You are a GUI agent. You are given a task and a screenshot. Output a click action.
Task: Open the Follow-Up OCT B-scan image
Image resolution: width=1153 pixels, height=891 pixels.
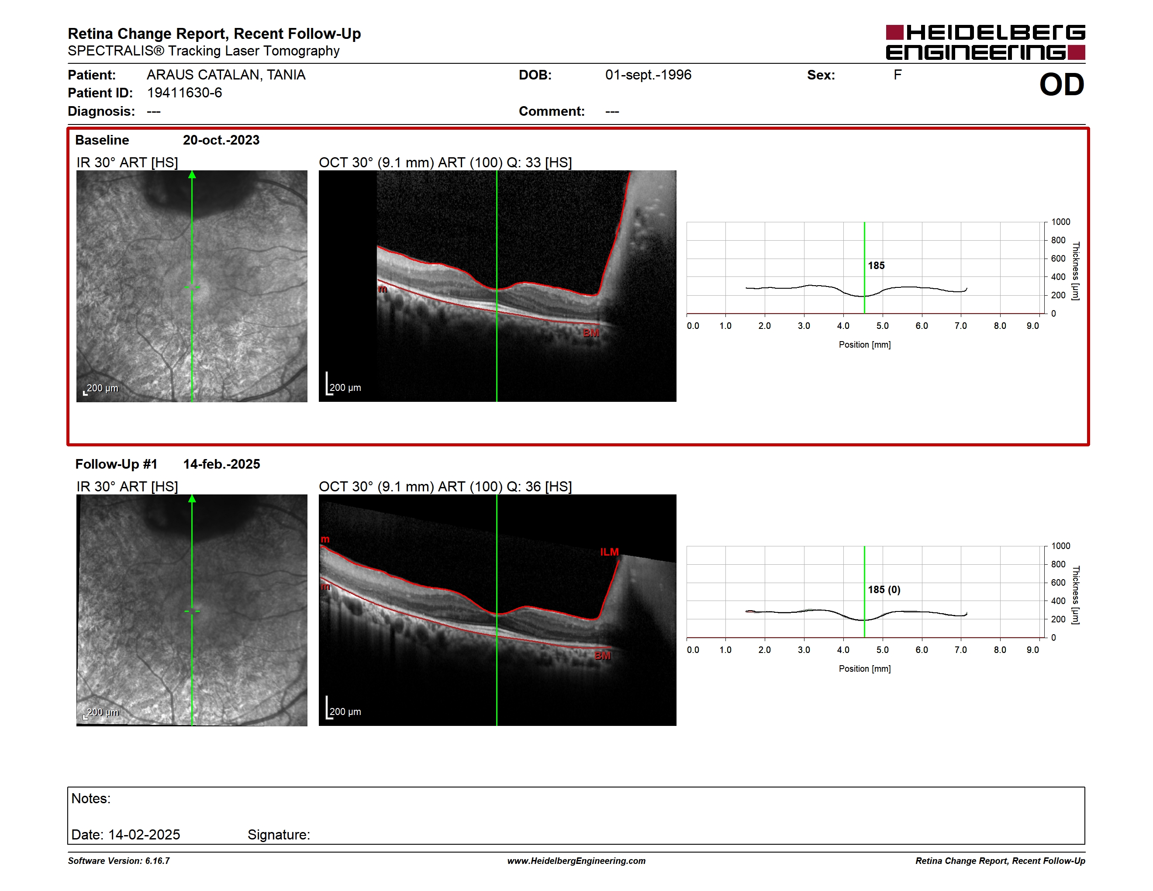[x=497, y=610]
